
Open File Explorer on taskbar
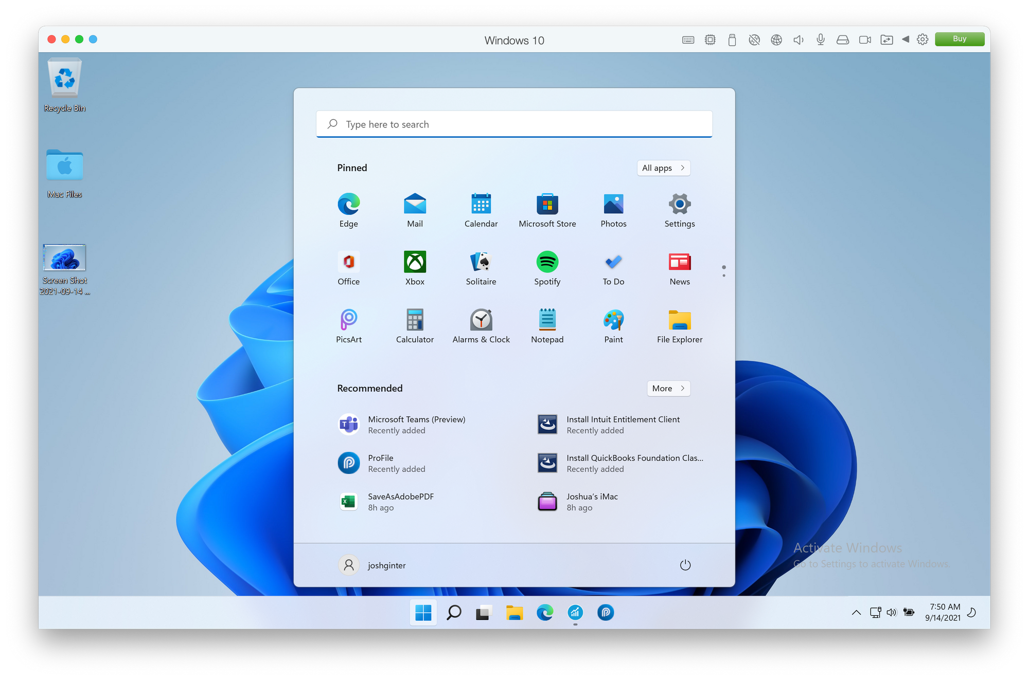click(x=514, y=612)
